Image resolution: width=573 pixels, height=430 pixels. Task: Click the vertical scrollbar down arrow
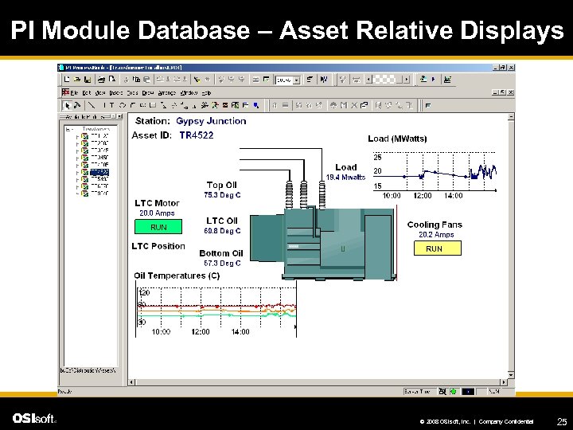(511, 375)
